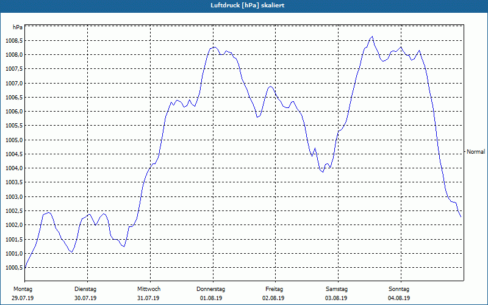Click the date 30.07.19
This screenshot has width=488, height=305.
click(x=85, y=298)
